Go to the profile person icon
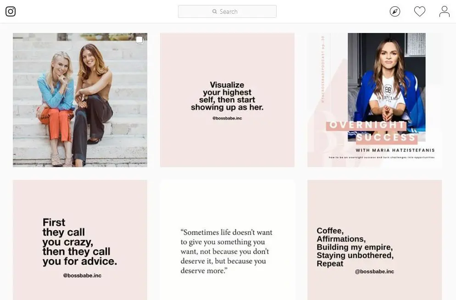 pyautogui.click(x=444, y=11)
